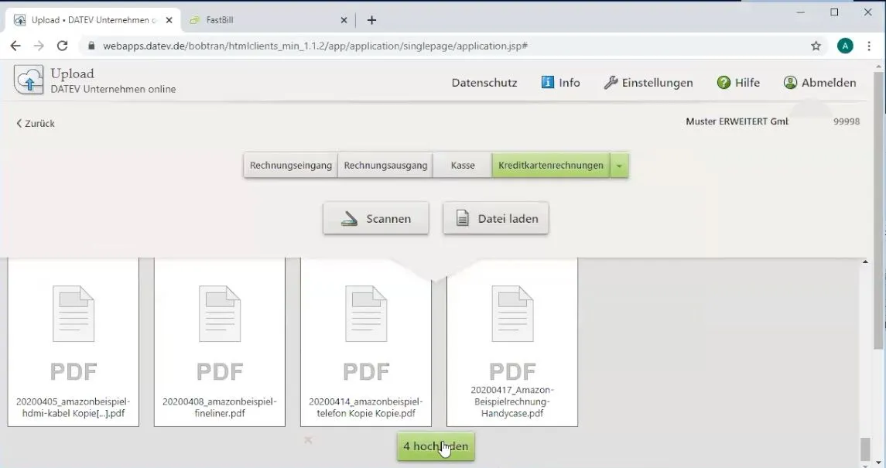Deselect the X below the file thumbnails

(308, 440)
